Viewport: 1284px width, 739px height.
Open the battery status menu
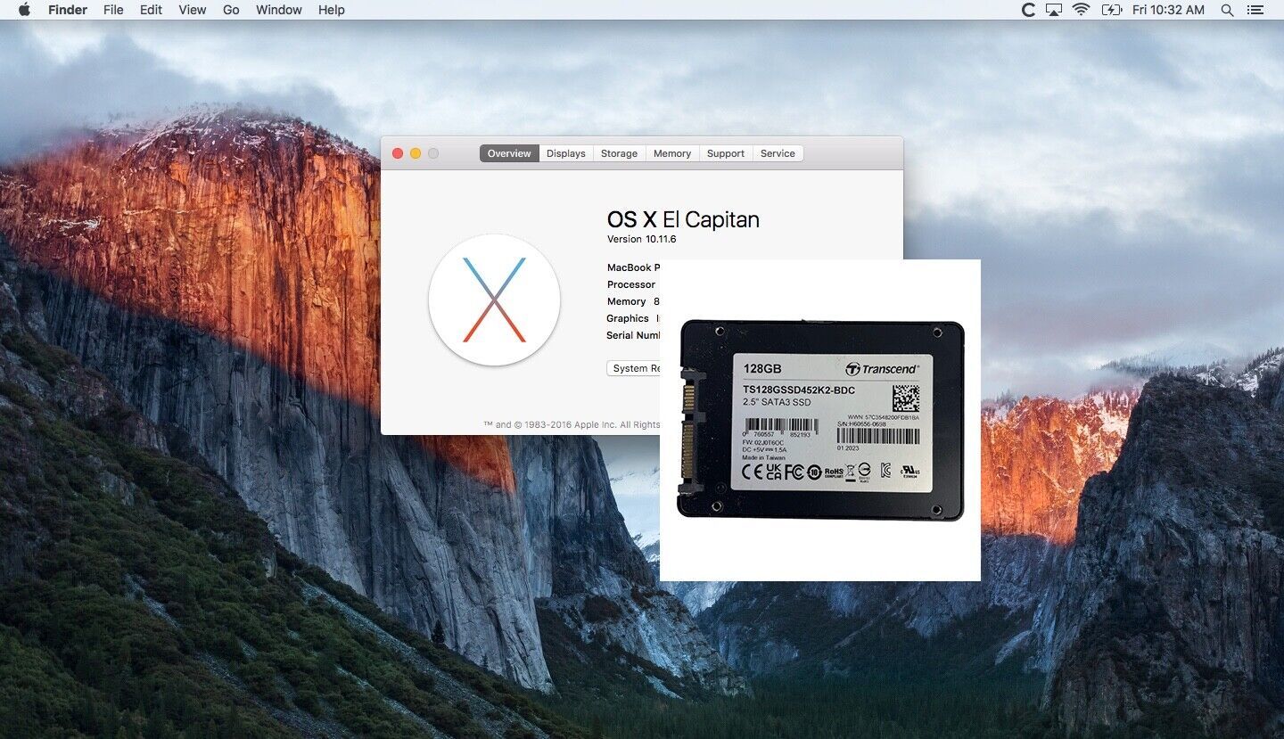tap(1111, 10)
